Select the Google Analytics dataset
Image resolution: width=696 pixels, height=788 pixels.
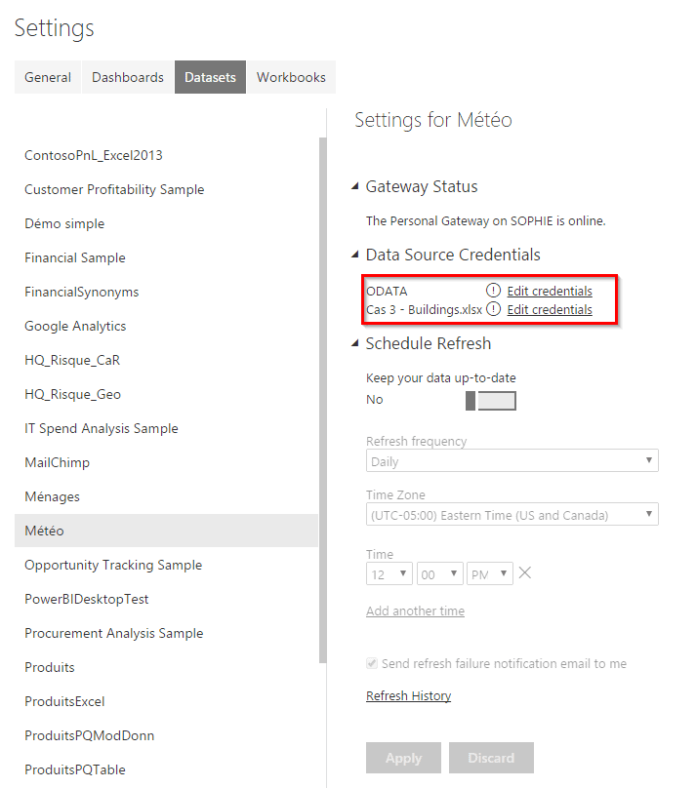coord(75,326)
